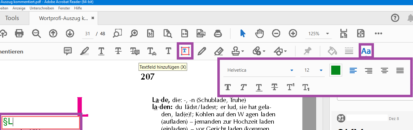This screenshot has height=130, width=413.
Task: Select the highlight text tool
Action: pyautogui.click(x=84, y=51)
